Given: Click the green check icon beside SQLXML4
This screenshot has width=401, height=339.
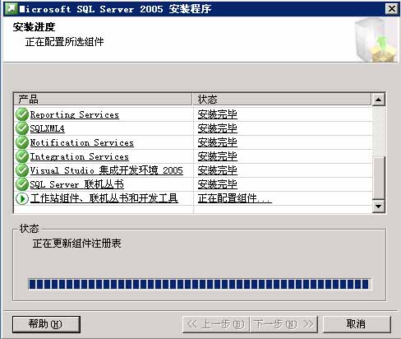Looking at the screenshot, I should pyautogui.click(x=22, y=128).
